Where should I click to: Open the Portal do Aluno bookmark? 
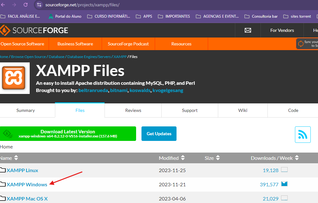coord(65,16)
